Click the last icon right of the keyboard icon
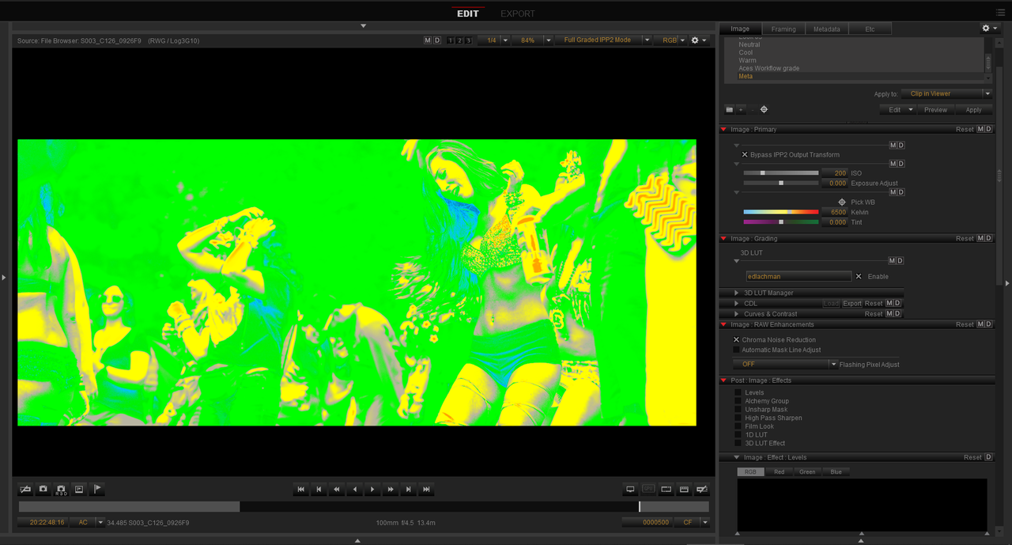 [702, 490]
